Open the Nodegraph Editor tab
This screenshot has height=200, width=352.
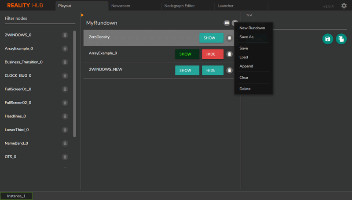click(188, 6)
